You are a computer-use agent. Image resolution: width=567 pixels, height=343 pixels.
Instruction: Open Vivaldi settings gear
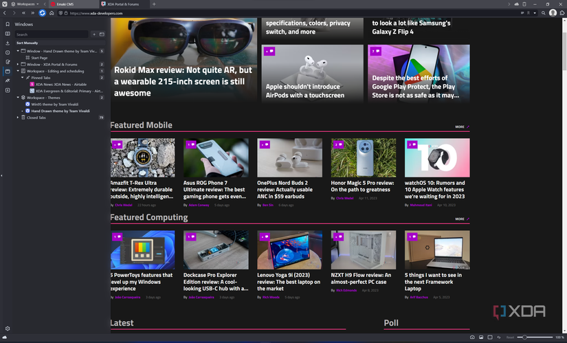pos(8,329)
